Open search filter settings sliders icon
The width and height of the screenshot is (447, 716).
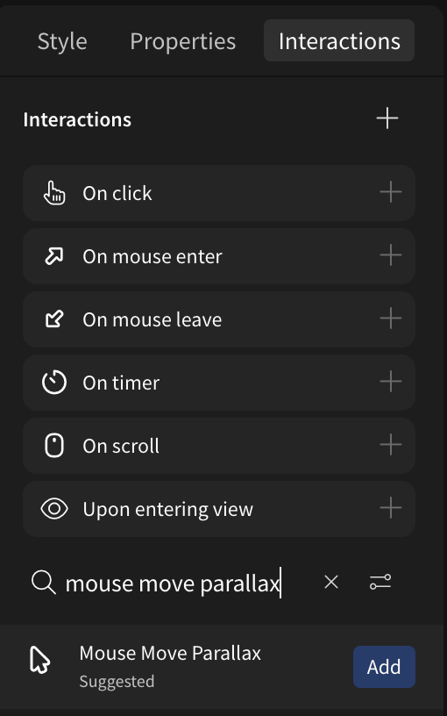(x=380, y=583)
